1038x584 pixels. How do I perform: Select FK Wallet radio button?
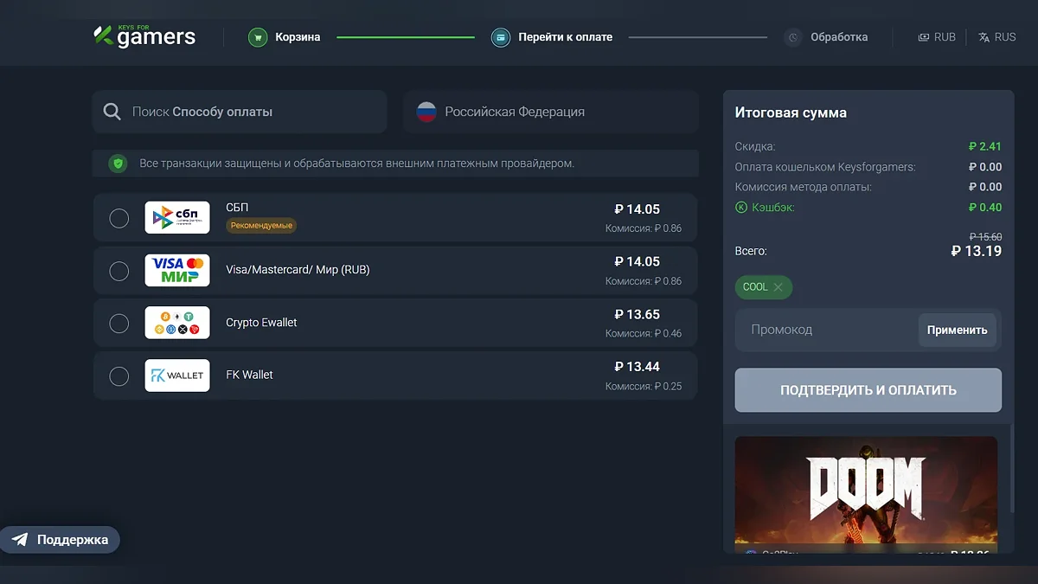119,376
